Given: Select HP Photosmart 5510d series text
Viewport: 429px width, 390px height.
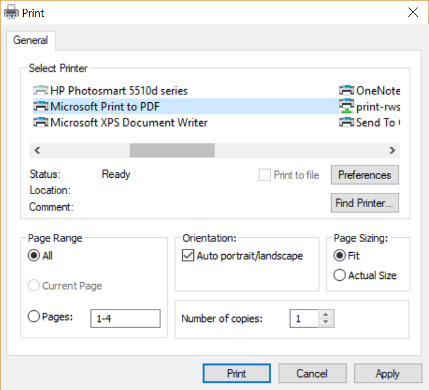Looking at the screenshot, I should coord(119,90).
